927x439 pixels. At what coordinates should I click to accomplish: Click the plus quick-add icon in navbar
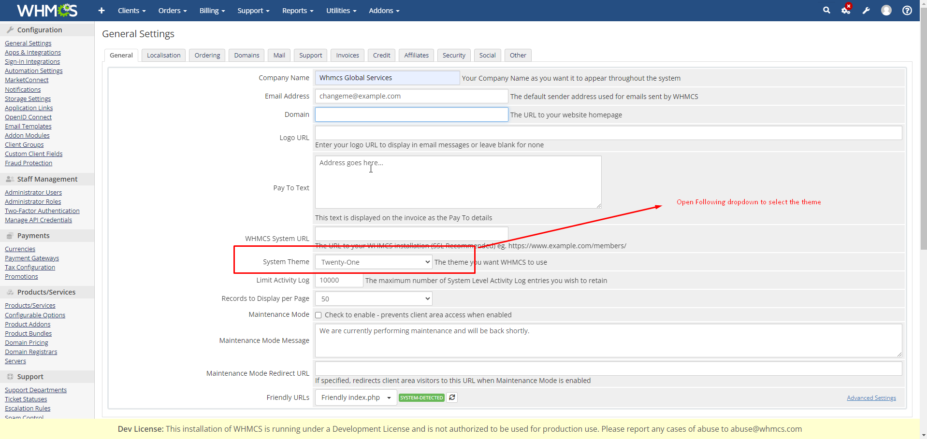(x=101, y=11)
